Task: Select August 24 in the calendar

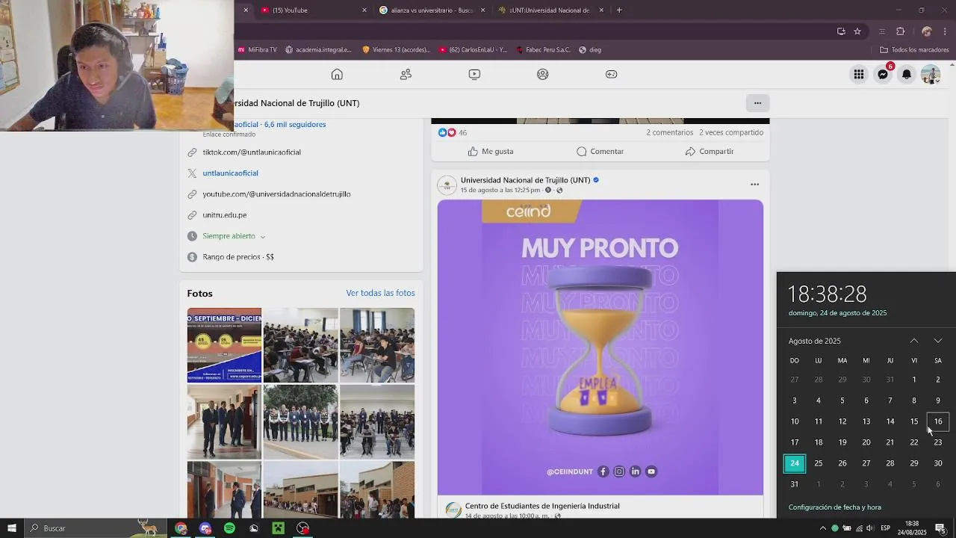Action: point(795,463)
